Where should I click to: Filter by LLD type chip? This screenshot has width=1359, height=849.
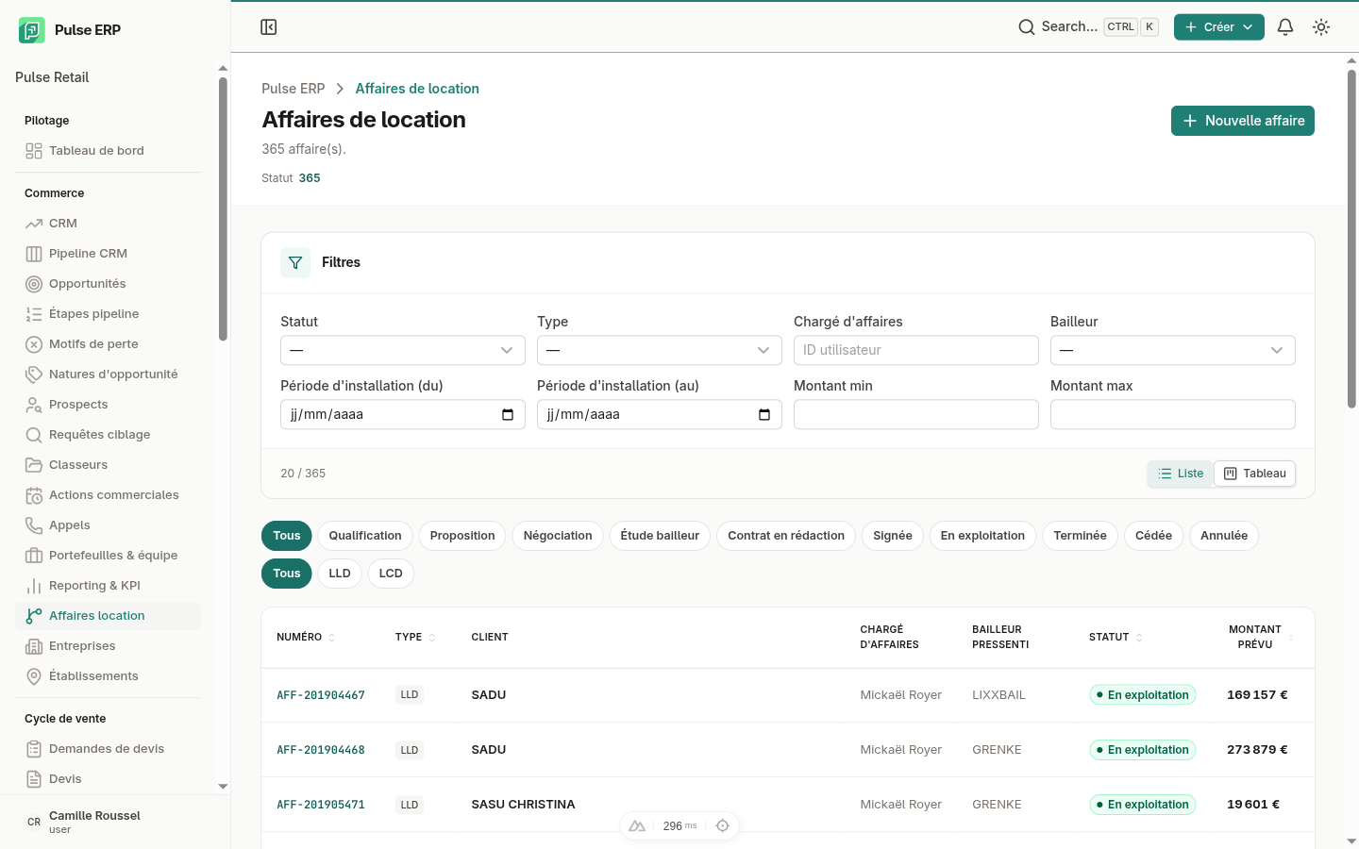coord(340,574)
